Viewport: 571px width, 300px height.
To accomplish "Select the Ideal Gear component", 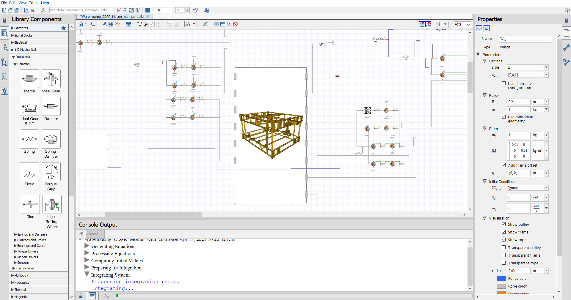I will (51, 79).
